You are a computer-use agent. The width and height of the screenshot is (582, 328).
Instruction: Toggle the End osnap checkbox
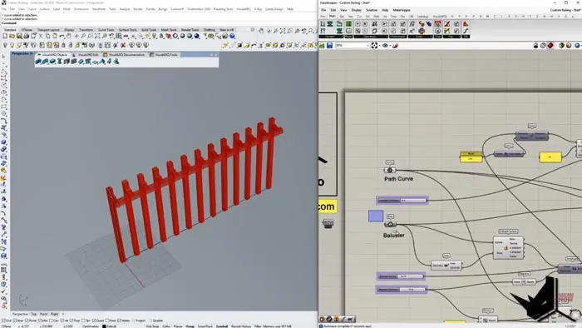click(3, 321)
